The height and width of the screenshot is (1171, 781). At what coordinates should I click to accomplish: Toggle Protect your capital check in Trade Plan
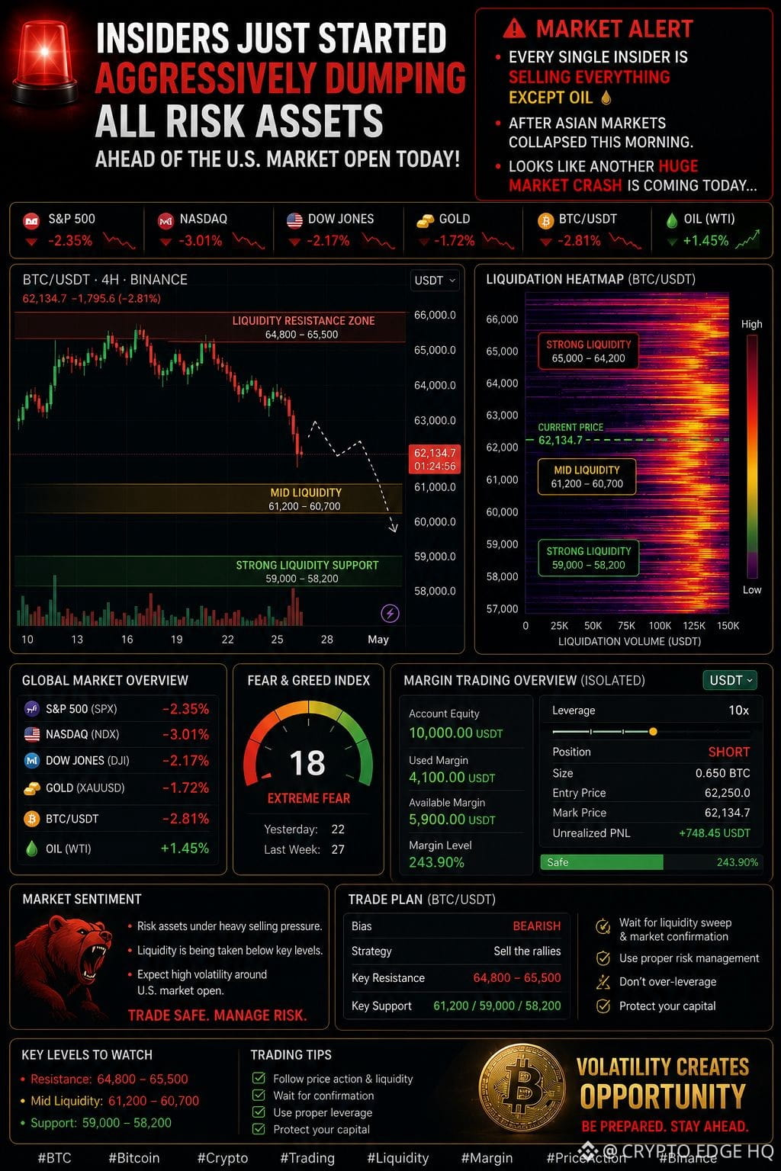[603, 1006]
